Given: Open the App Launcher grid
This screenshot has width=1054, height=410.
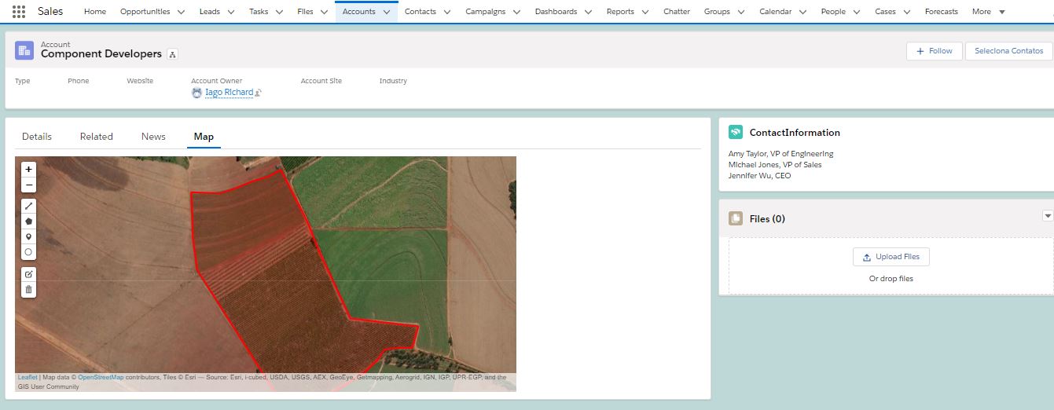Looking at the screenshot, I should 19,12.
